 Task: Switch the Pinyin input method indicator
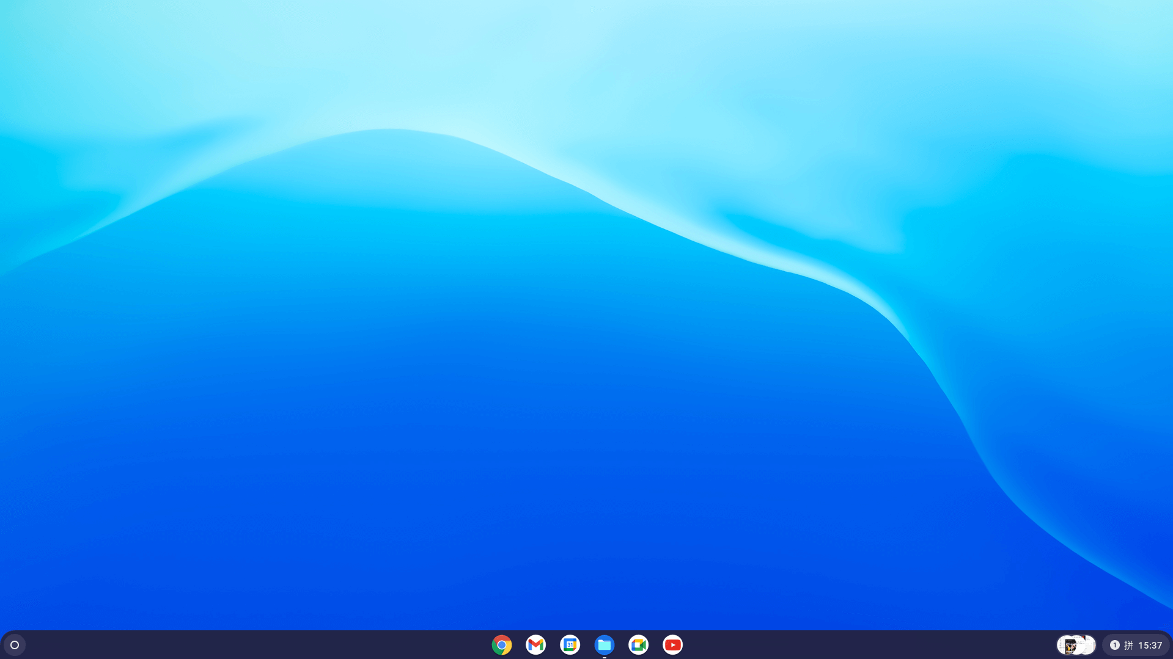[x=1128, y=646]
